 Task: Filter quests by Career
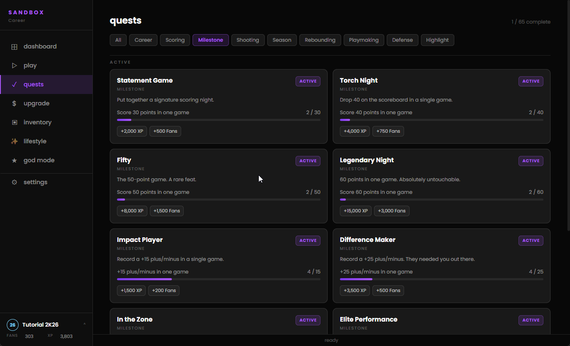click(x=144, y=40)
